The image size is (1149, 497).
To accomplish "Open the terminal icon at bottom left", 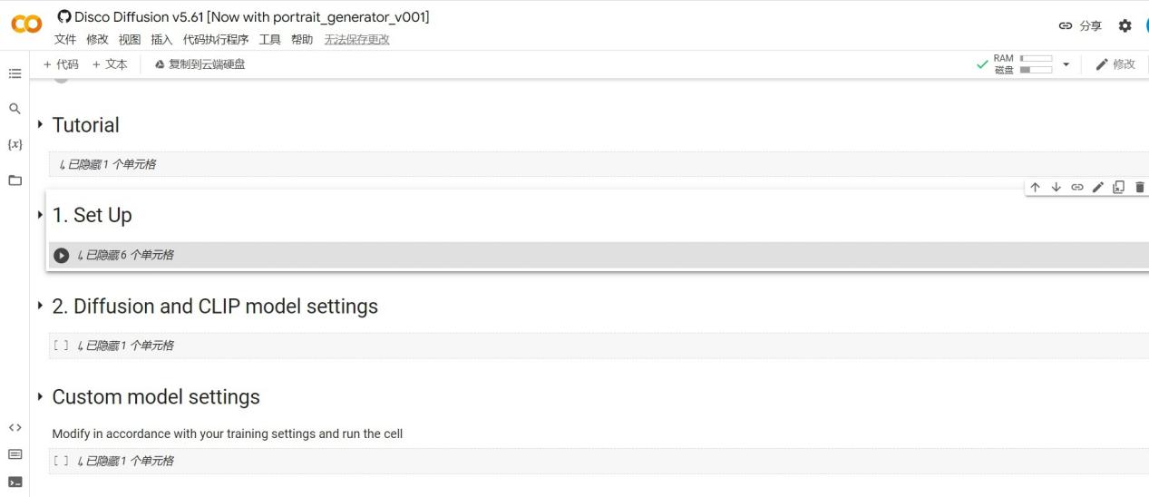I will pos(15,482).
